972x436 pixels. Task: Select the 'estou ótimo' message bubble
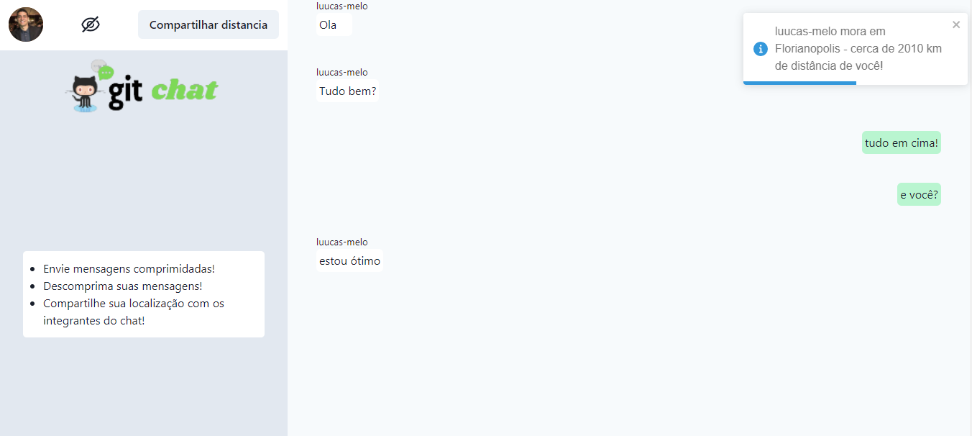349,261
